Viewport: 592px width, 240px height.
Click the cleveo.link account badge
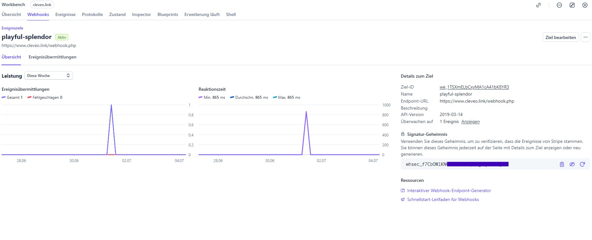tap(42, 5)
